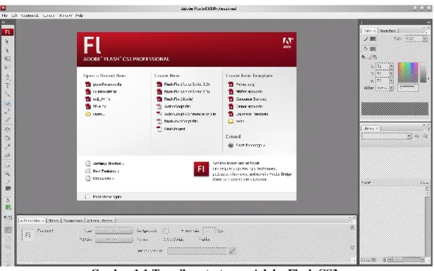Select the Brush tool
Screen dimensions: 434x271
coord(7,120)
